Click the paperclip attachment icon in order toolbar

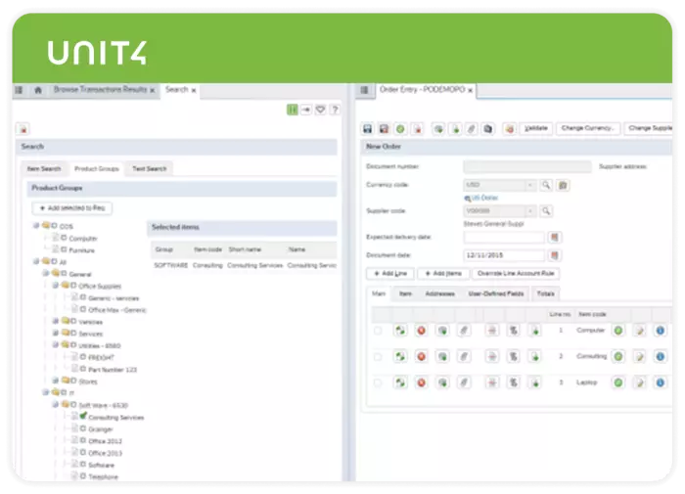click(x=472, y=129)
